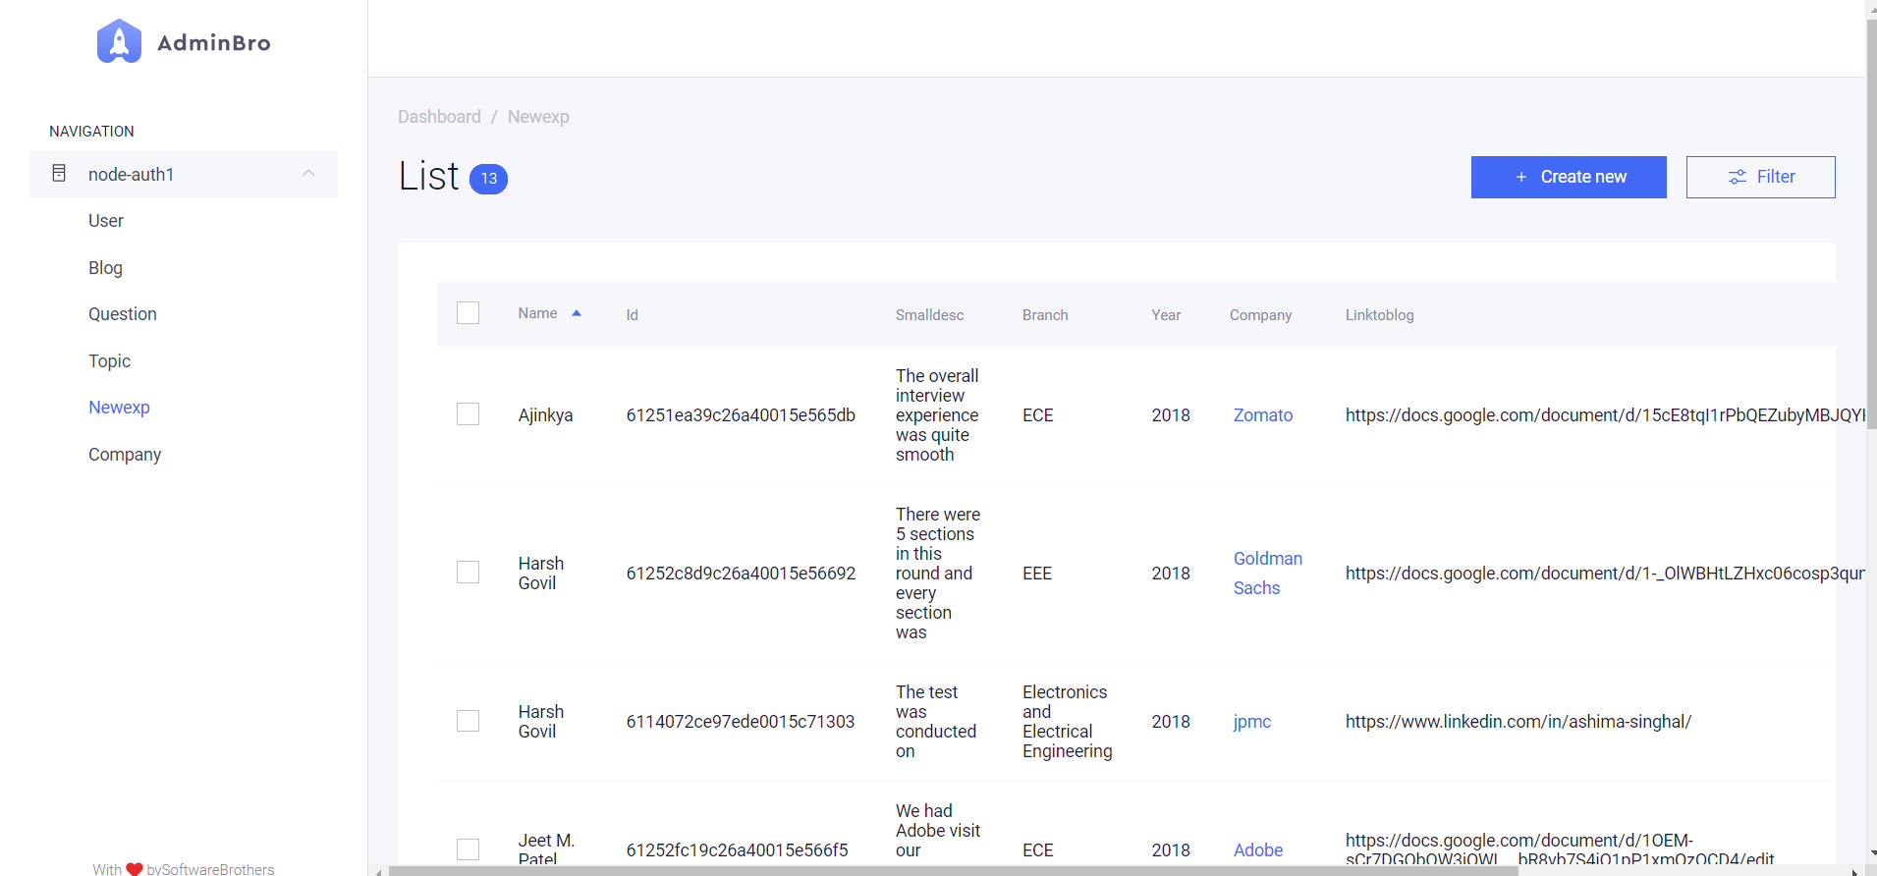Click the ashima-singhal LinkedIn URL
Viewport: 1877px width, 876px height.
click(1518, 722)
